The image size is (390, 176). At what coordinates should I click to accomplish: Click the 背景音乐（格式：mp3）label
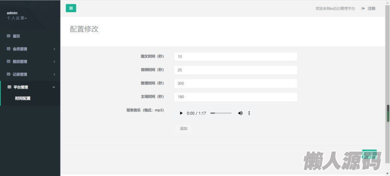click(x=145, y=110)
